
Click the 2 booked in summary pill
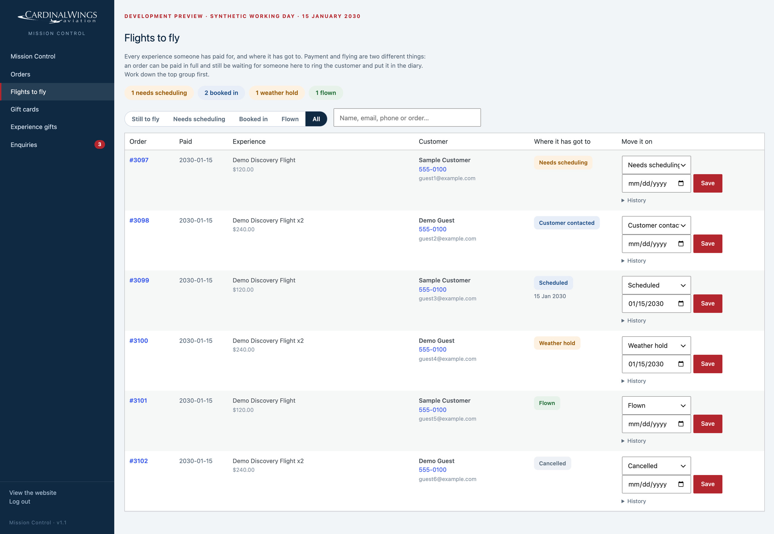tap(221, 93)
